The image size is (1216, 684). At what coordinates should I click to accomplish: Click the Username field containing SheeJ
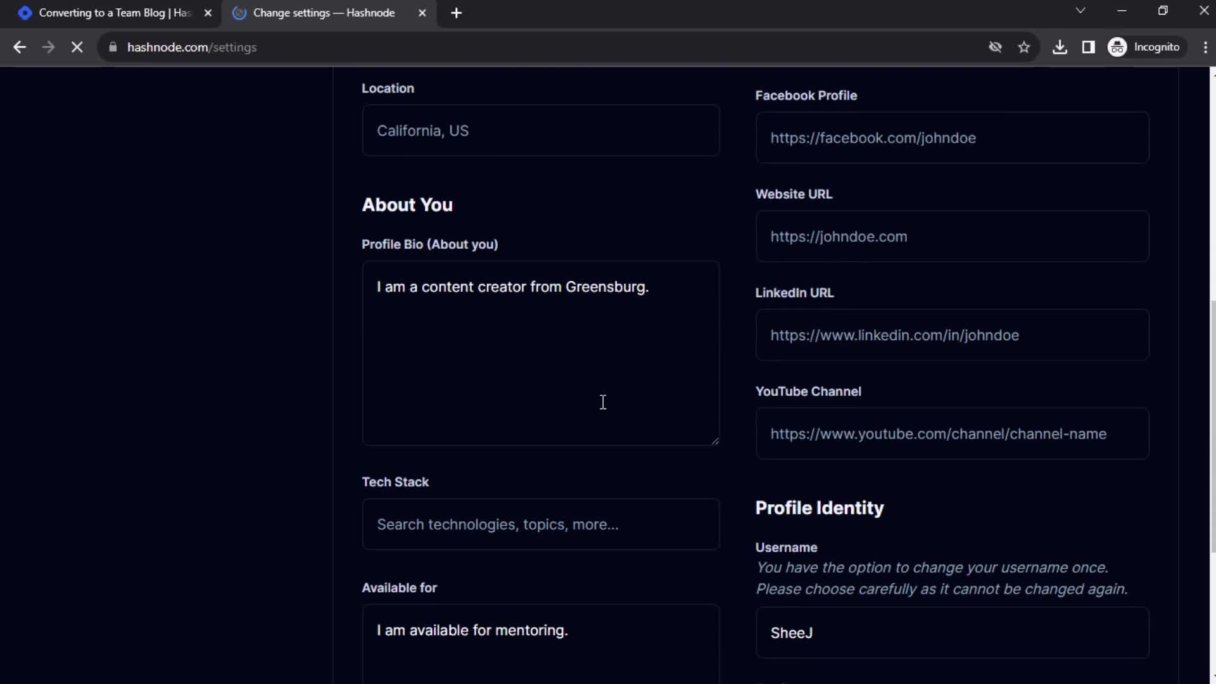point(952,633)
